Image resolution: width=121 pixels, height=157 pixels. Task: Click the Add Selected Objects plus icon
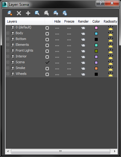coord(28,13)
